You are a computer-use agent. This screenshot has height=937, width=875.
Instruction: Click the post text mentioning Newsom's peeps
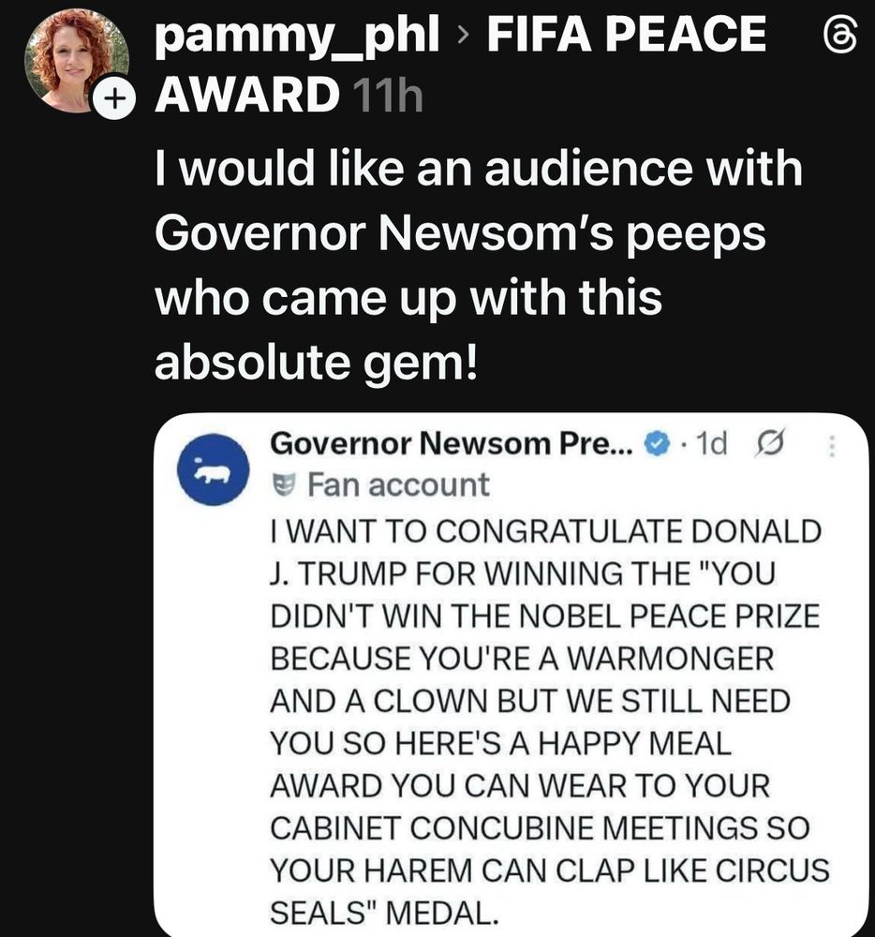coord(459,234)
